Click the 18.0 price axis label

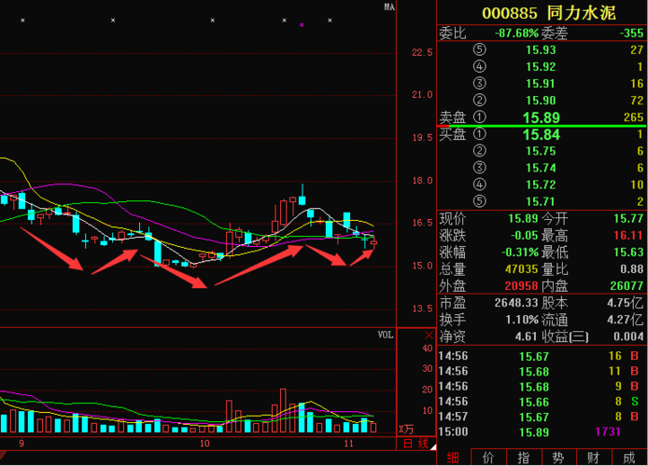click(x=422, y=180)
